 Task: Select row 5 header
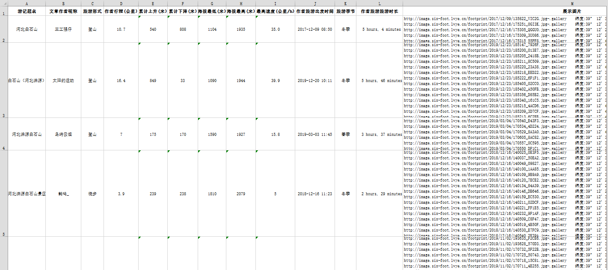point(4,194)
